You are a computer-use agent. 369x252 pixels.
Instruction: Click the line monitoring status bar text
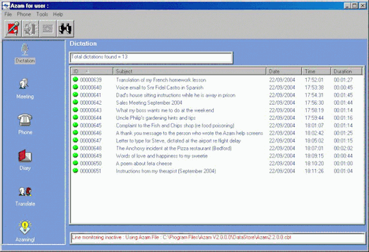tap(182, 238)
